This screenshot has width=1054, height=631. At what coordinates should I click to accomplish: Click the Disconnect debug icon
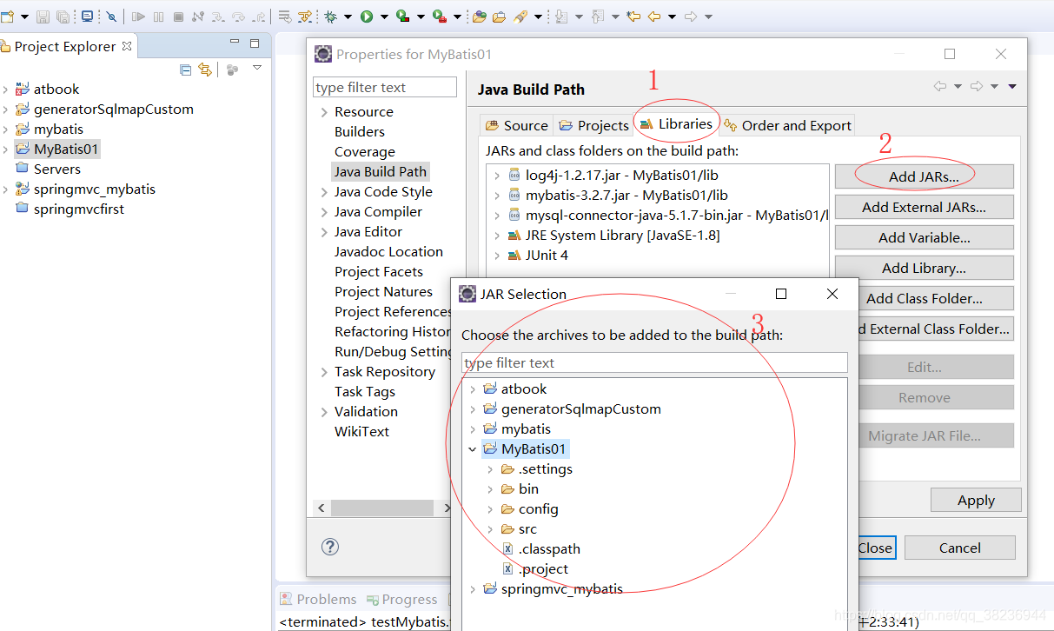pos(198,17)
